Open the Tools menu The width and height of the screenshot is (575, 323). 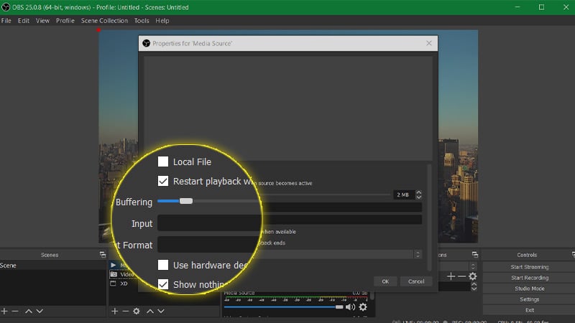142,21
